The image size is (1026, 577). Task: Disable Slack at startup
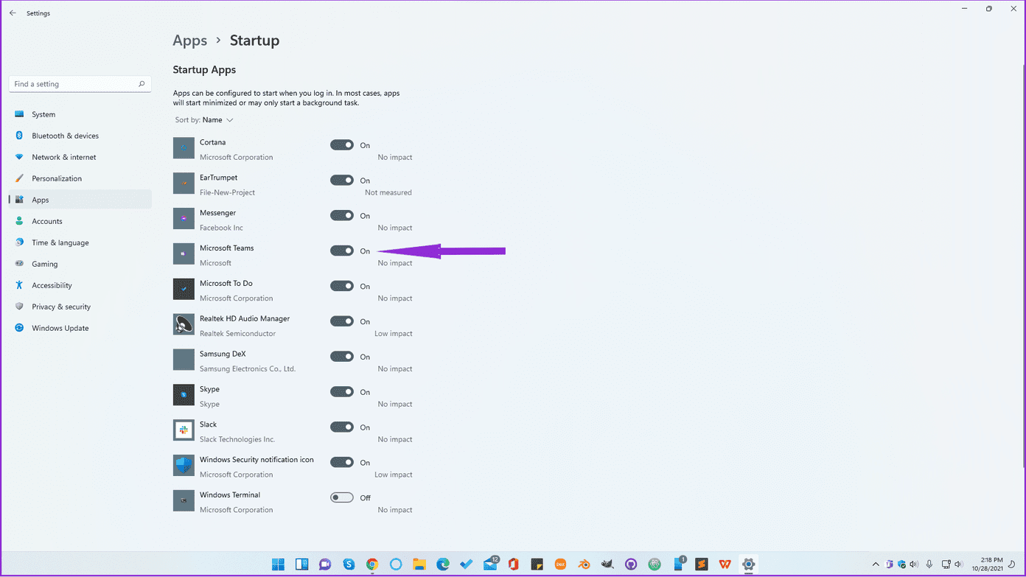point(342,427)
